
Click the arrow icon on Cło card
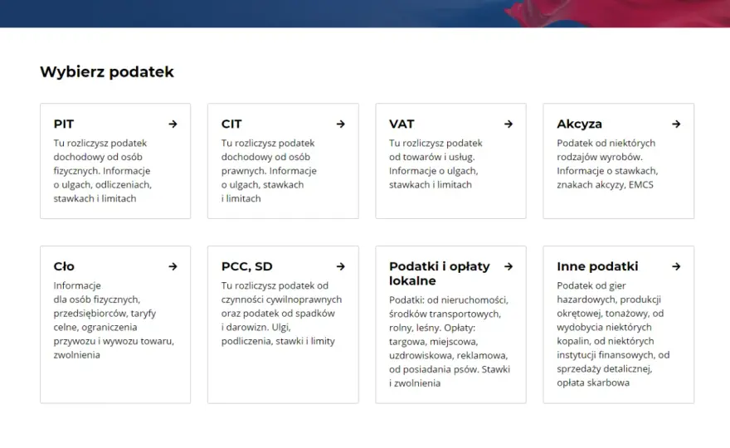(x=173, y=266)
